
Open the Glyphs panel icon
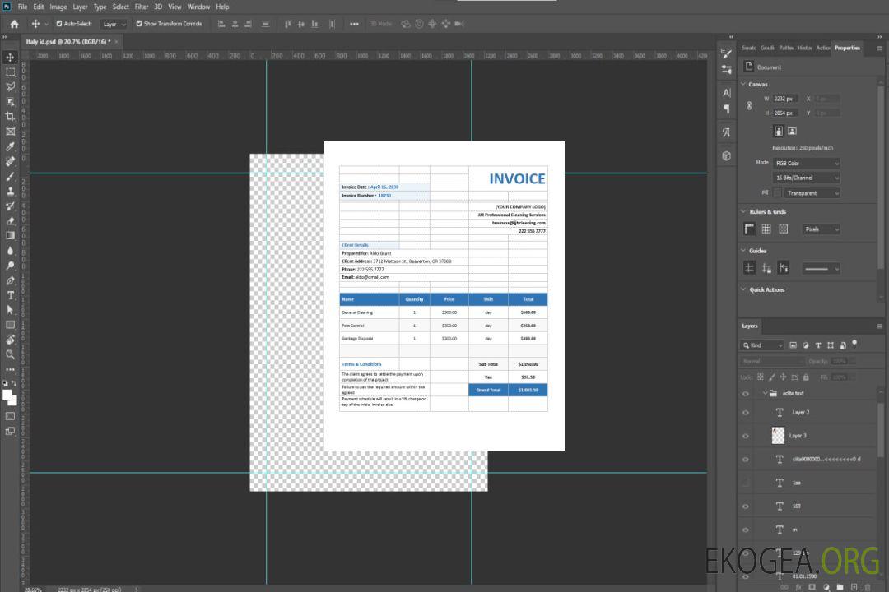pos(727,132)
